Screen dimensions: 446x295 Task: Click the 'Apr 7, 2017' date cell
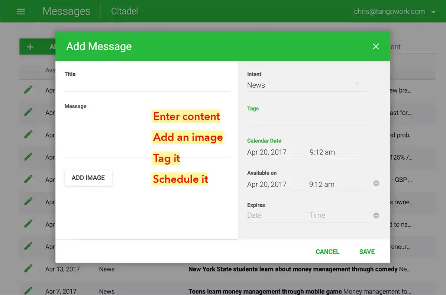tap(61, 292)
